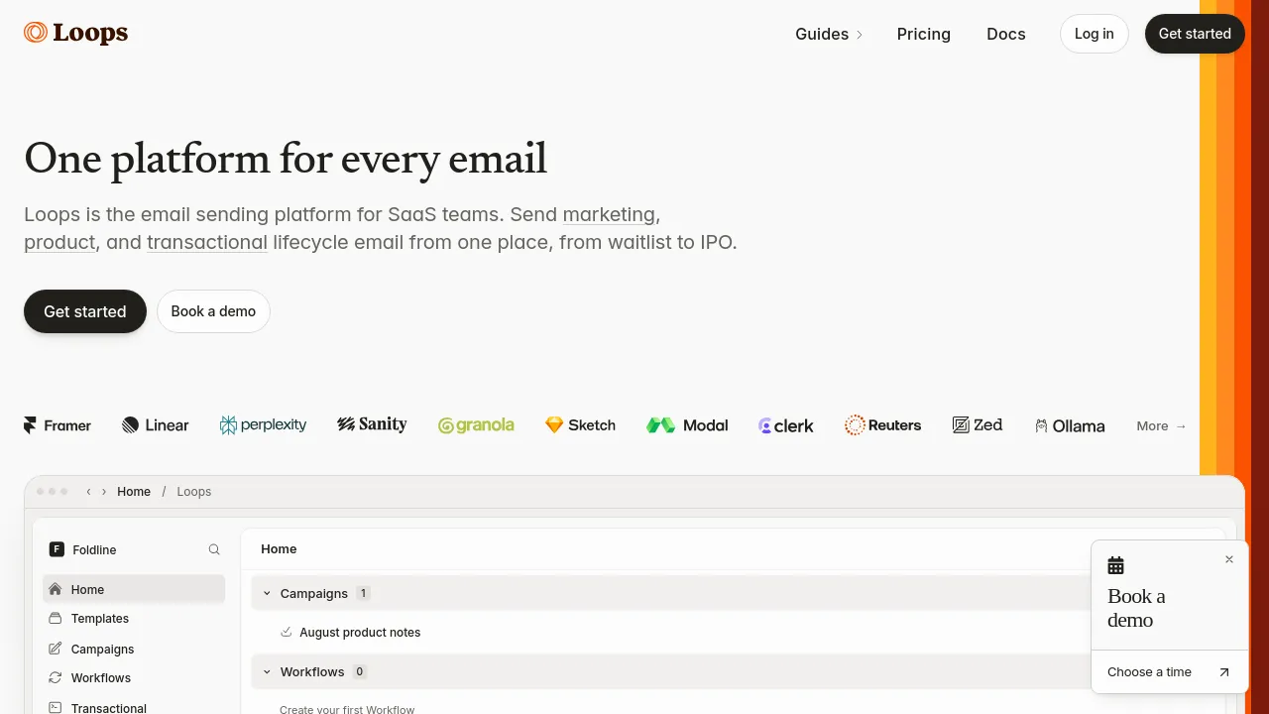Click the Home breadcrumb in the app preview

point(134,492)
